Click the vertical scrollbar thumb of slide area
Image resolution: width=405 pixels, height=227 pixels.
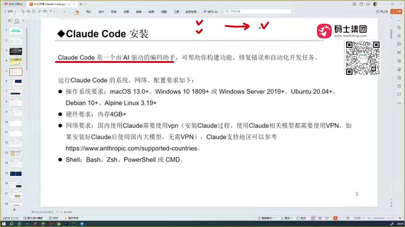(x=391, y=34)
